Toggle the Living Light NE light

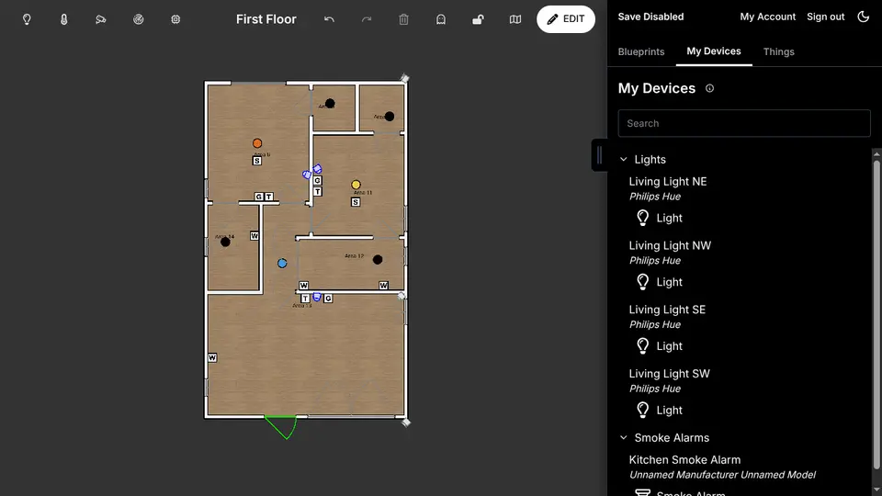659,218
